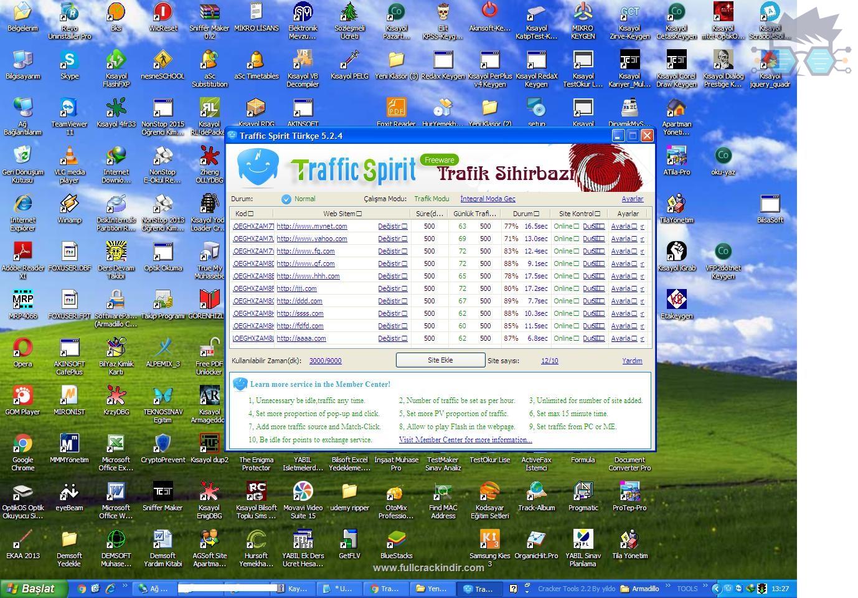Open the http://fdfd.com site link
This screenshot has height=598, width=858.
tap(300, 326)
